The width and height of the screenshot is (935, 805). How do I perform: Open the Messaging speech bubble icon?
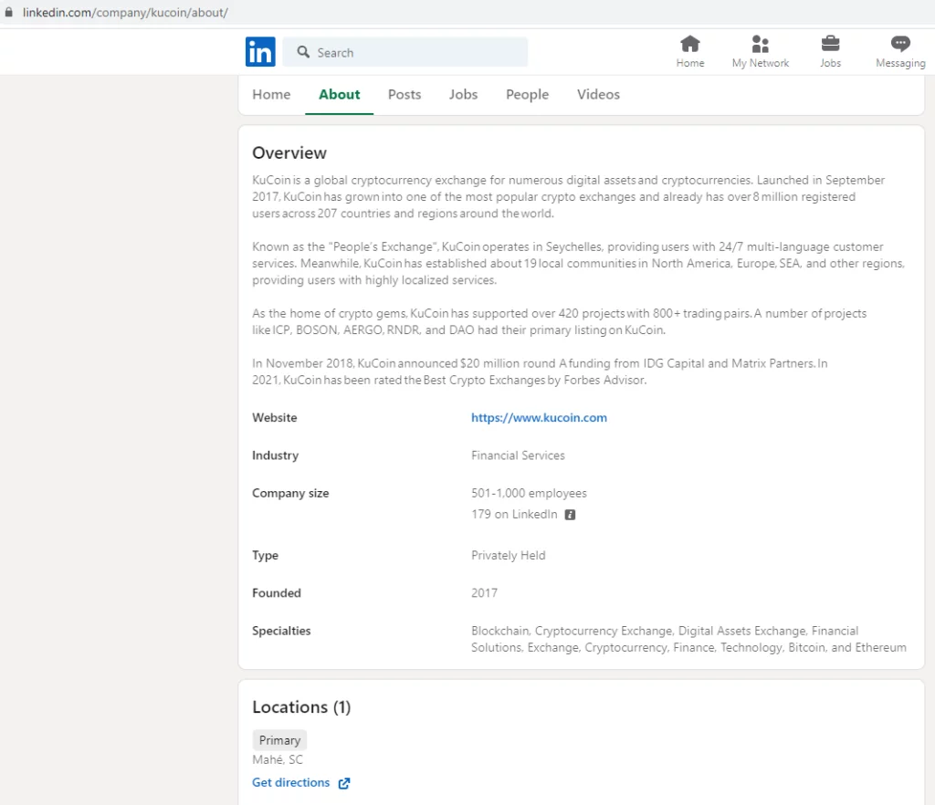point(900,44)
